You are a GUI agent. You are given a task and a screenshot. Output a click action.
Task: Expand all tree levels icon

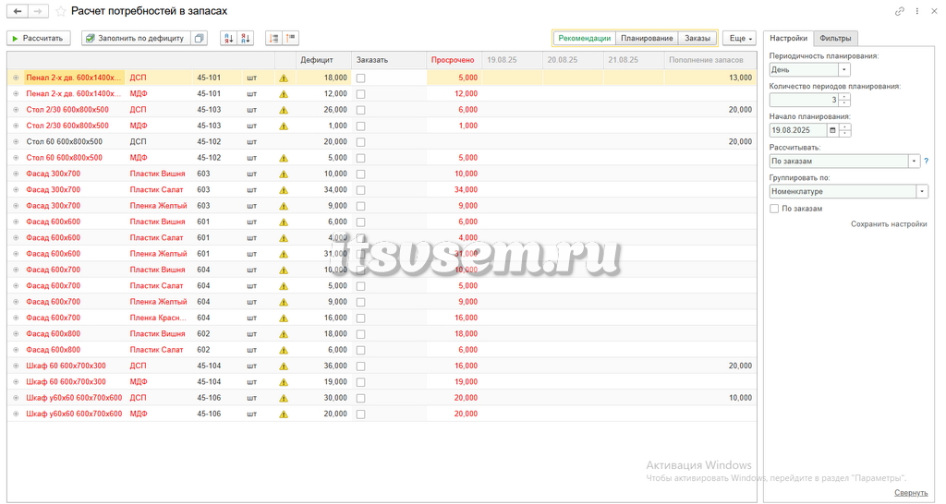[273, 38]
